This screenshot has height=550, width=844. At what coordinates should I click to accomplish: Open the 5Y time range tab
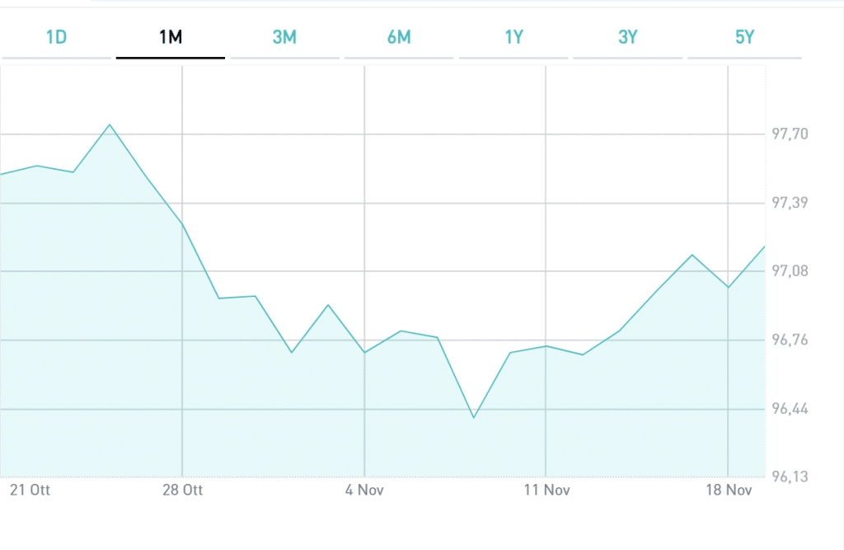744,37
